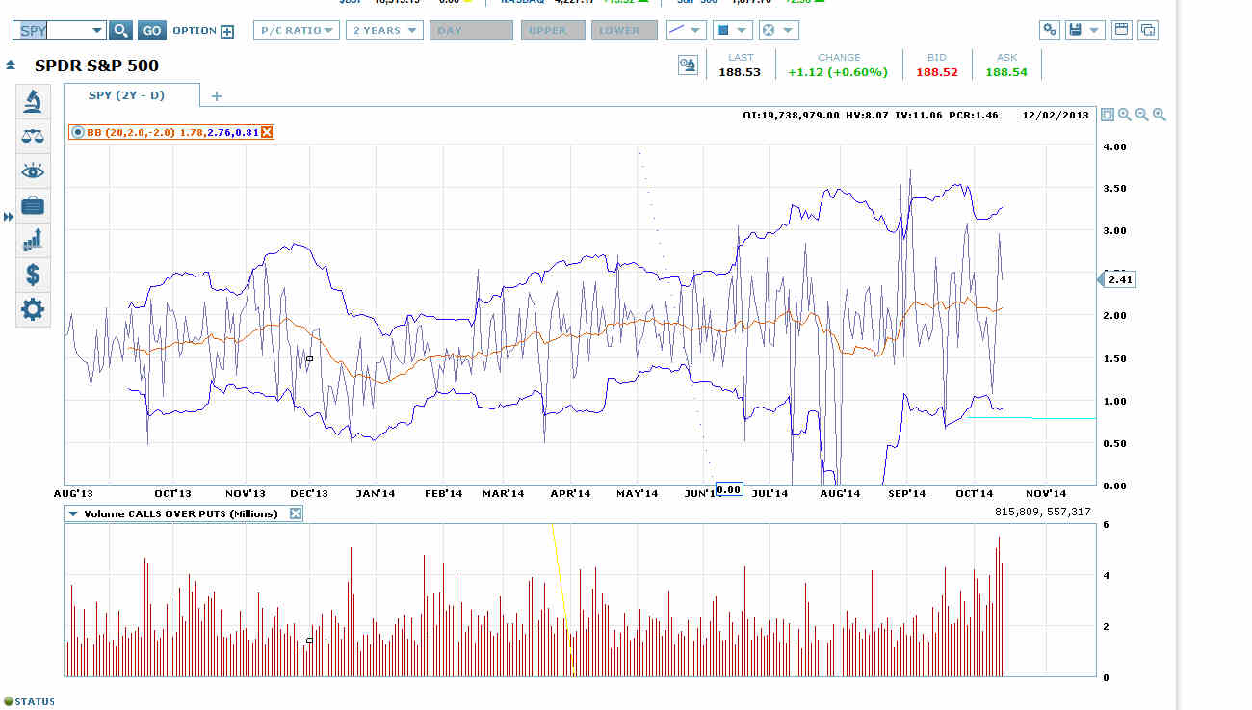
Task: Click the BID value 188.52
Action: click(937, 72)
